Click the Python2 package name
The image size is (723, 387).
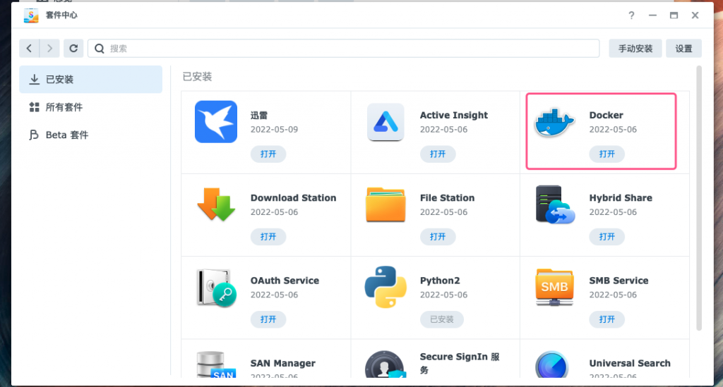[x=440, y=281]
